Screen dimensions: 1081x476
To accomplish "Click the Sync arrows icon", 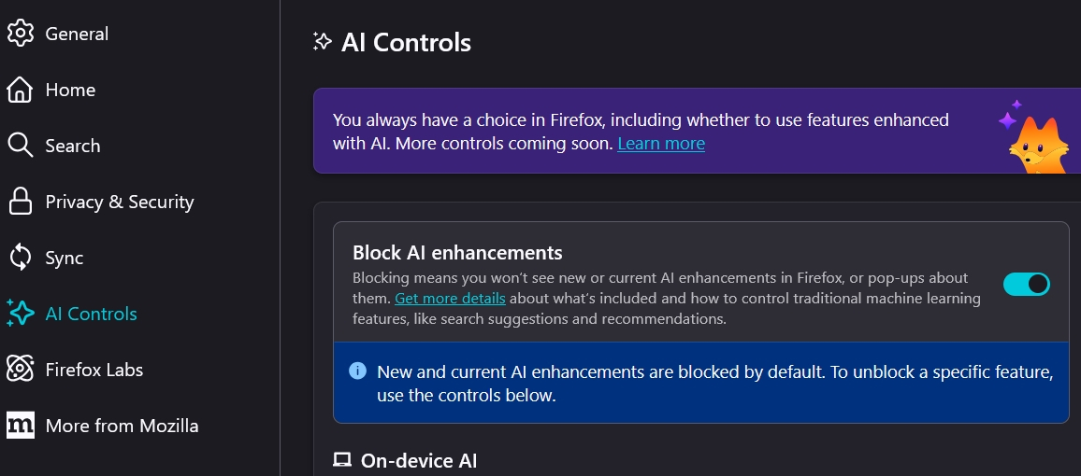I will (20, 258).
